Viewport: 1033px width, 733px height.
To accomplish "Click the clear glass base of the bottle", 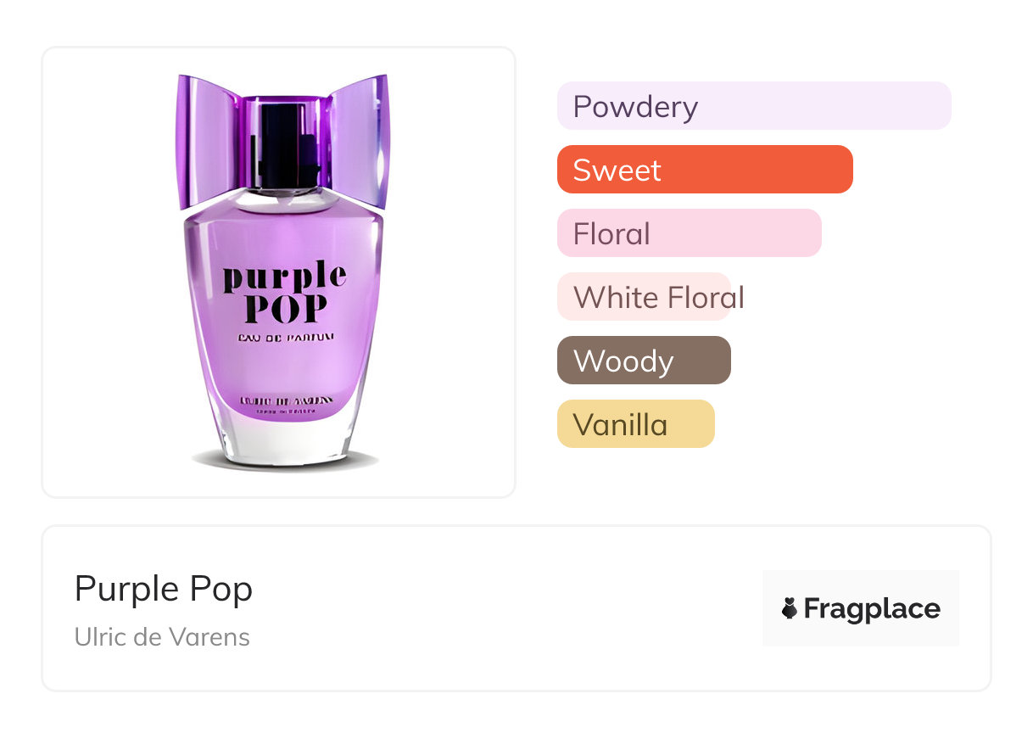I will pyautogui.click(x=283, y=439).
